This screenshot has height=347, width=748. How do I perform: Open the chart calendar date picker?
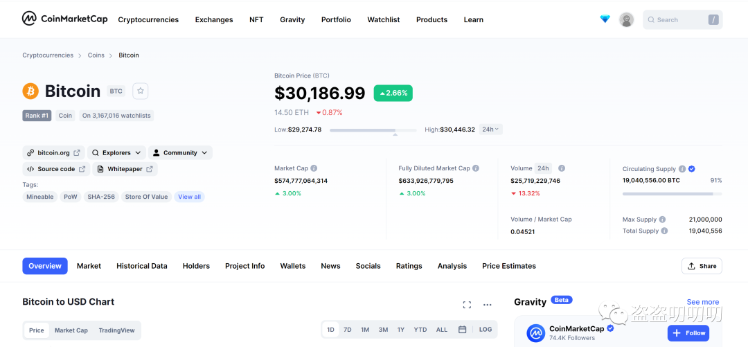462,330
